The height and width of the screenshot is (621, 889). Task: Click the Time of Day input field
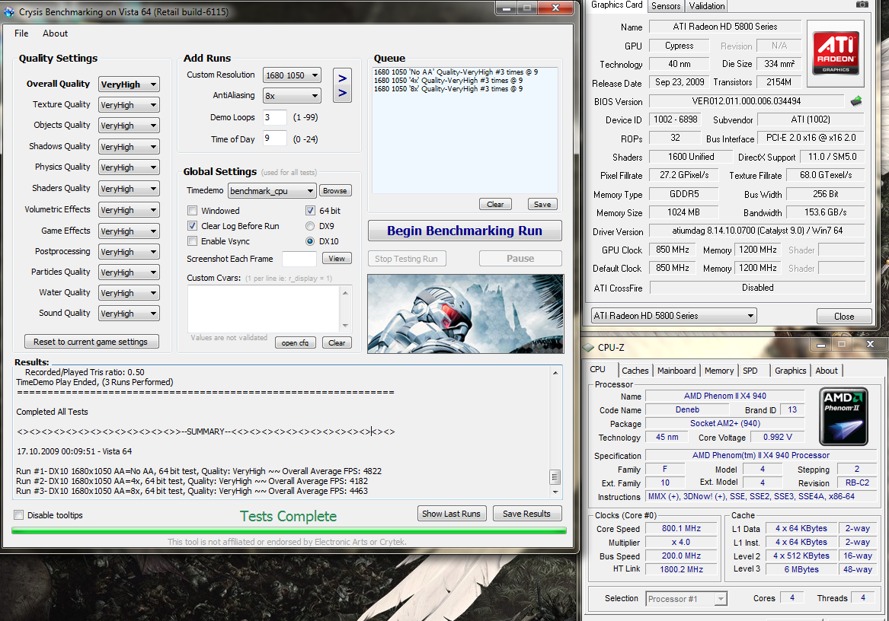(275, 138)
